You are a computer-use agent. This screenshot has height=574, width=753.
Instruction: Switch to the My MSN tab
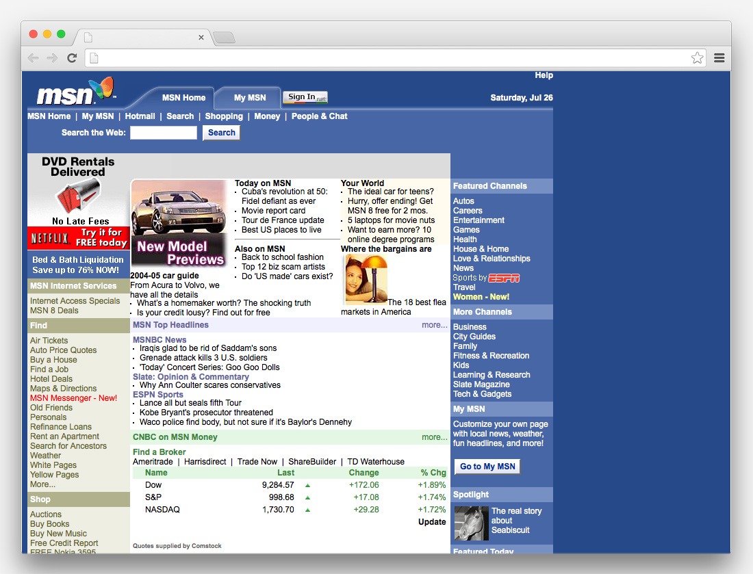tap(250, 98)
